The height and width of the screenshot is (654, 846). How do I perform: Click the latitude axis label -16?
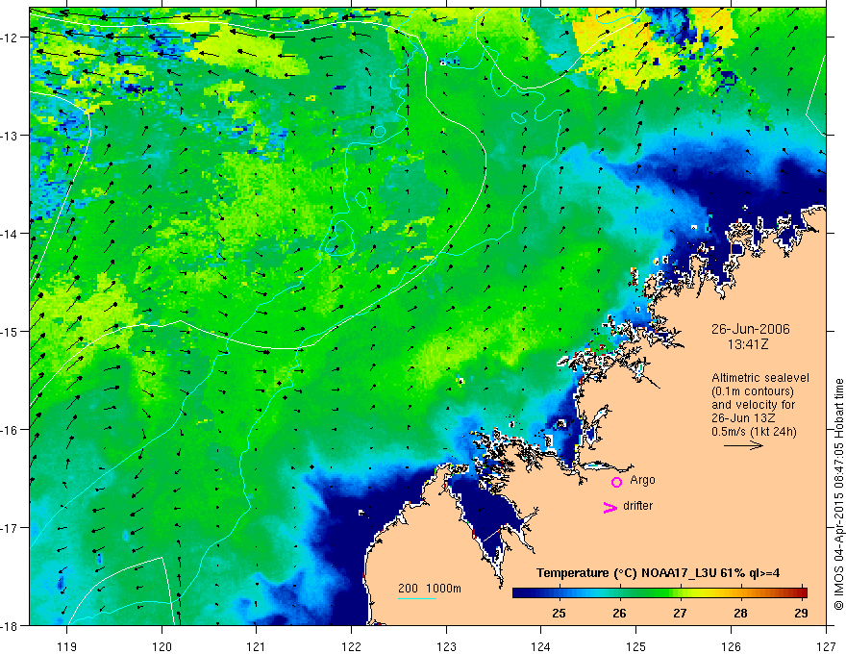(x=10, y=430)
